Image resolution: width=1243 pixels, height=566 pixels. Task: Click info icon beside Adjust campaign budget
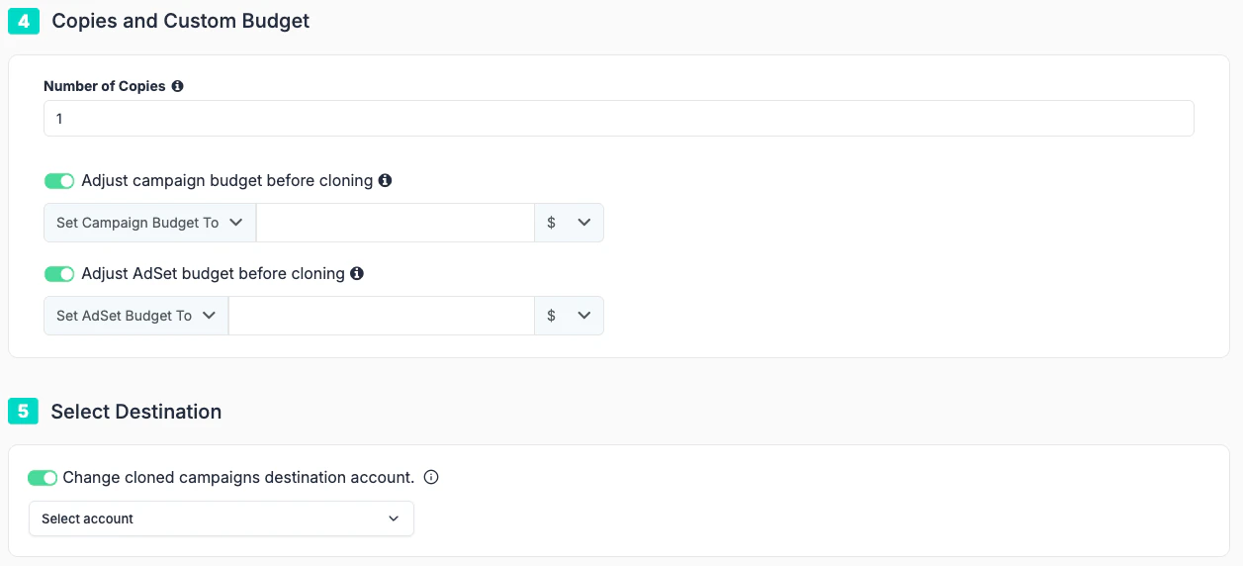[385, 180]
